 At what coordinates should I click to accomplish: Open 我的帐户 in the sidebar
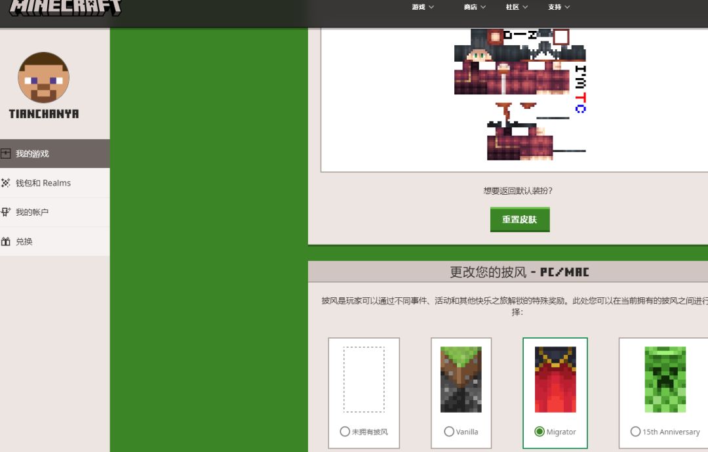pyautogui.click(x=54, y=212)
